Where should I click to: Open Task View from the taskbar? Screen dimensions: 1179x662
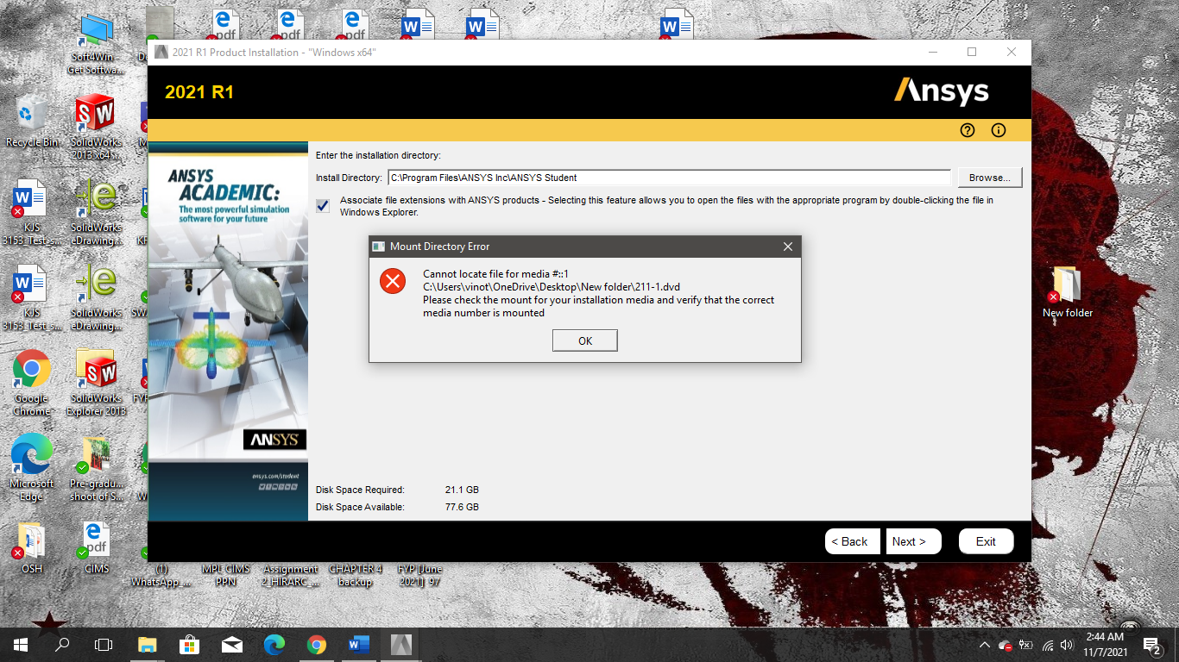point(104,644)
